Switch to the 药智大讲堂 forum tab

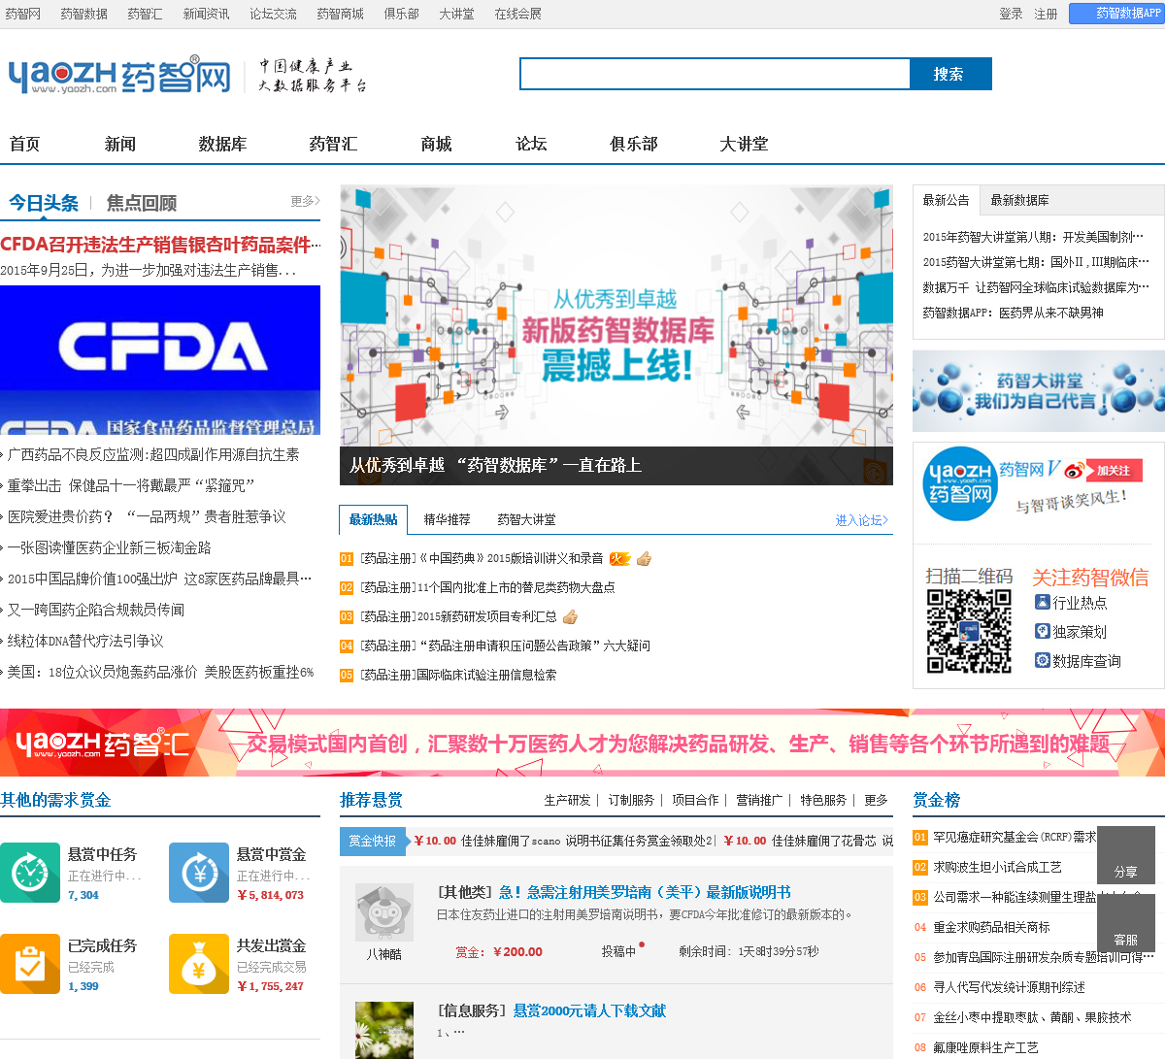pyautogui.click(x=526, y=519)
